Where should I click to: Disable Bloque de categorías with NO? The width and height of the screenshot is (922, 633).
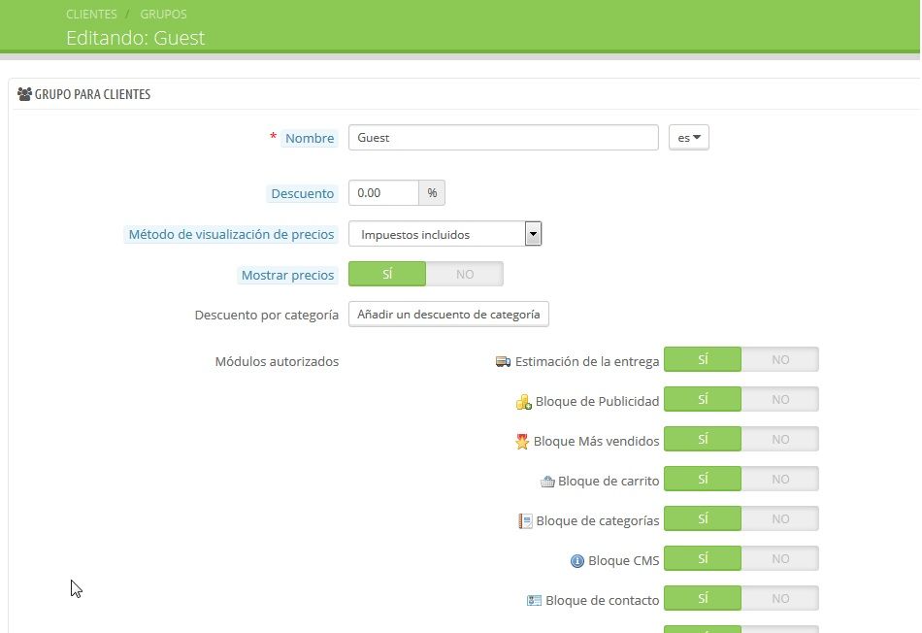pyautogui.click(x=780, y=518)
